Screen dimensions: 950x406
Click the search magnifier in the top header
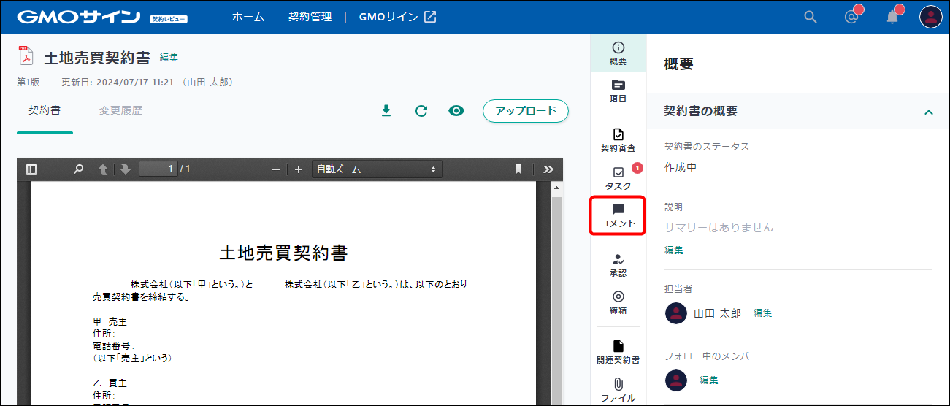coord(810,17)
